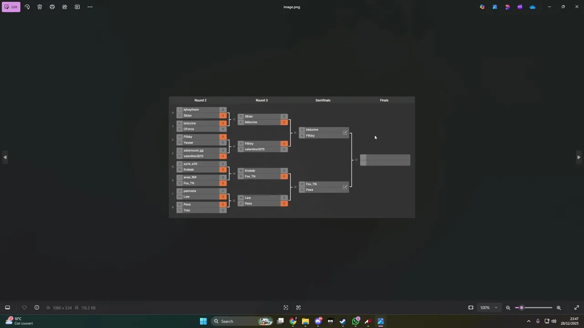Click the Semifinals column header
This screenshot has height=328, width=584.
point(323,100)
